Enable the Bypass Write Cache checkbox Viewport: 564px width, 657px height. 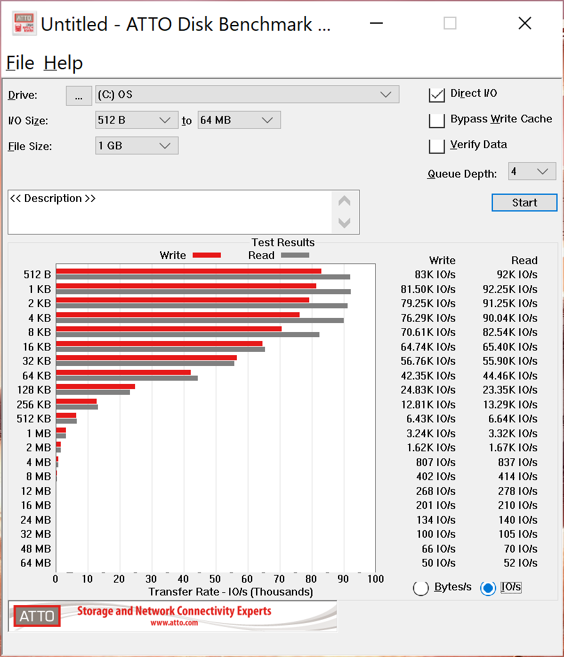point(437,121)
